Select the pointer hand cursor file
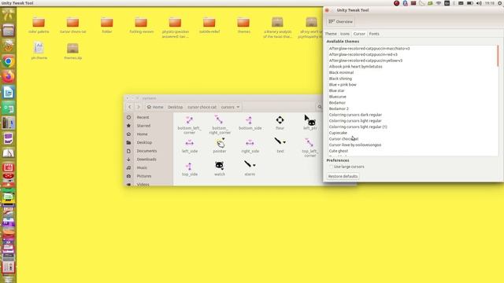Screen dimensions: 504x283 [x=220, y=145]
